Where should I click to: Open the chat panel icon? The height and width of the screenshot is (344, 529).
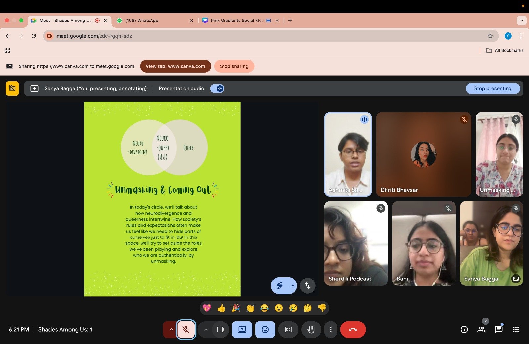(x=499, y=329)
